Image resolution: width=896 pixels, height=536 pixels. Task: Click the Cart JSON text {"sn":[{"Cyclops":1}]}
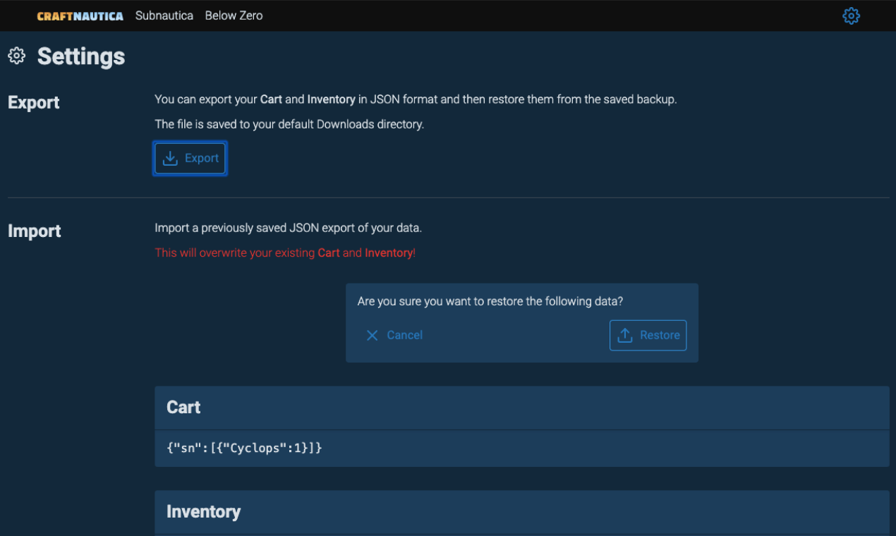point(244,448)
